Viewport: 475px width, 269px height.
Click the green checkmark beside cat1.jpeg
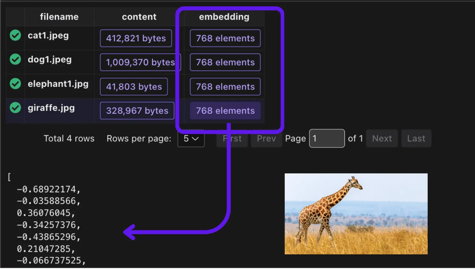pos(15,35)
